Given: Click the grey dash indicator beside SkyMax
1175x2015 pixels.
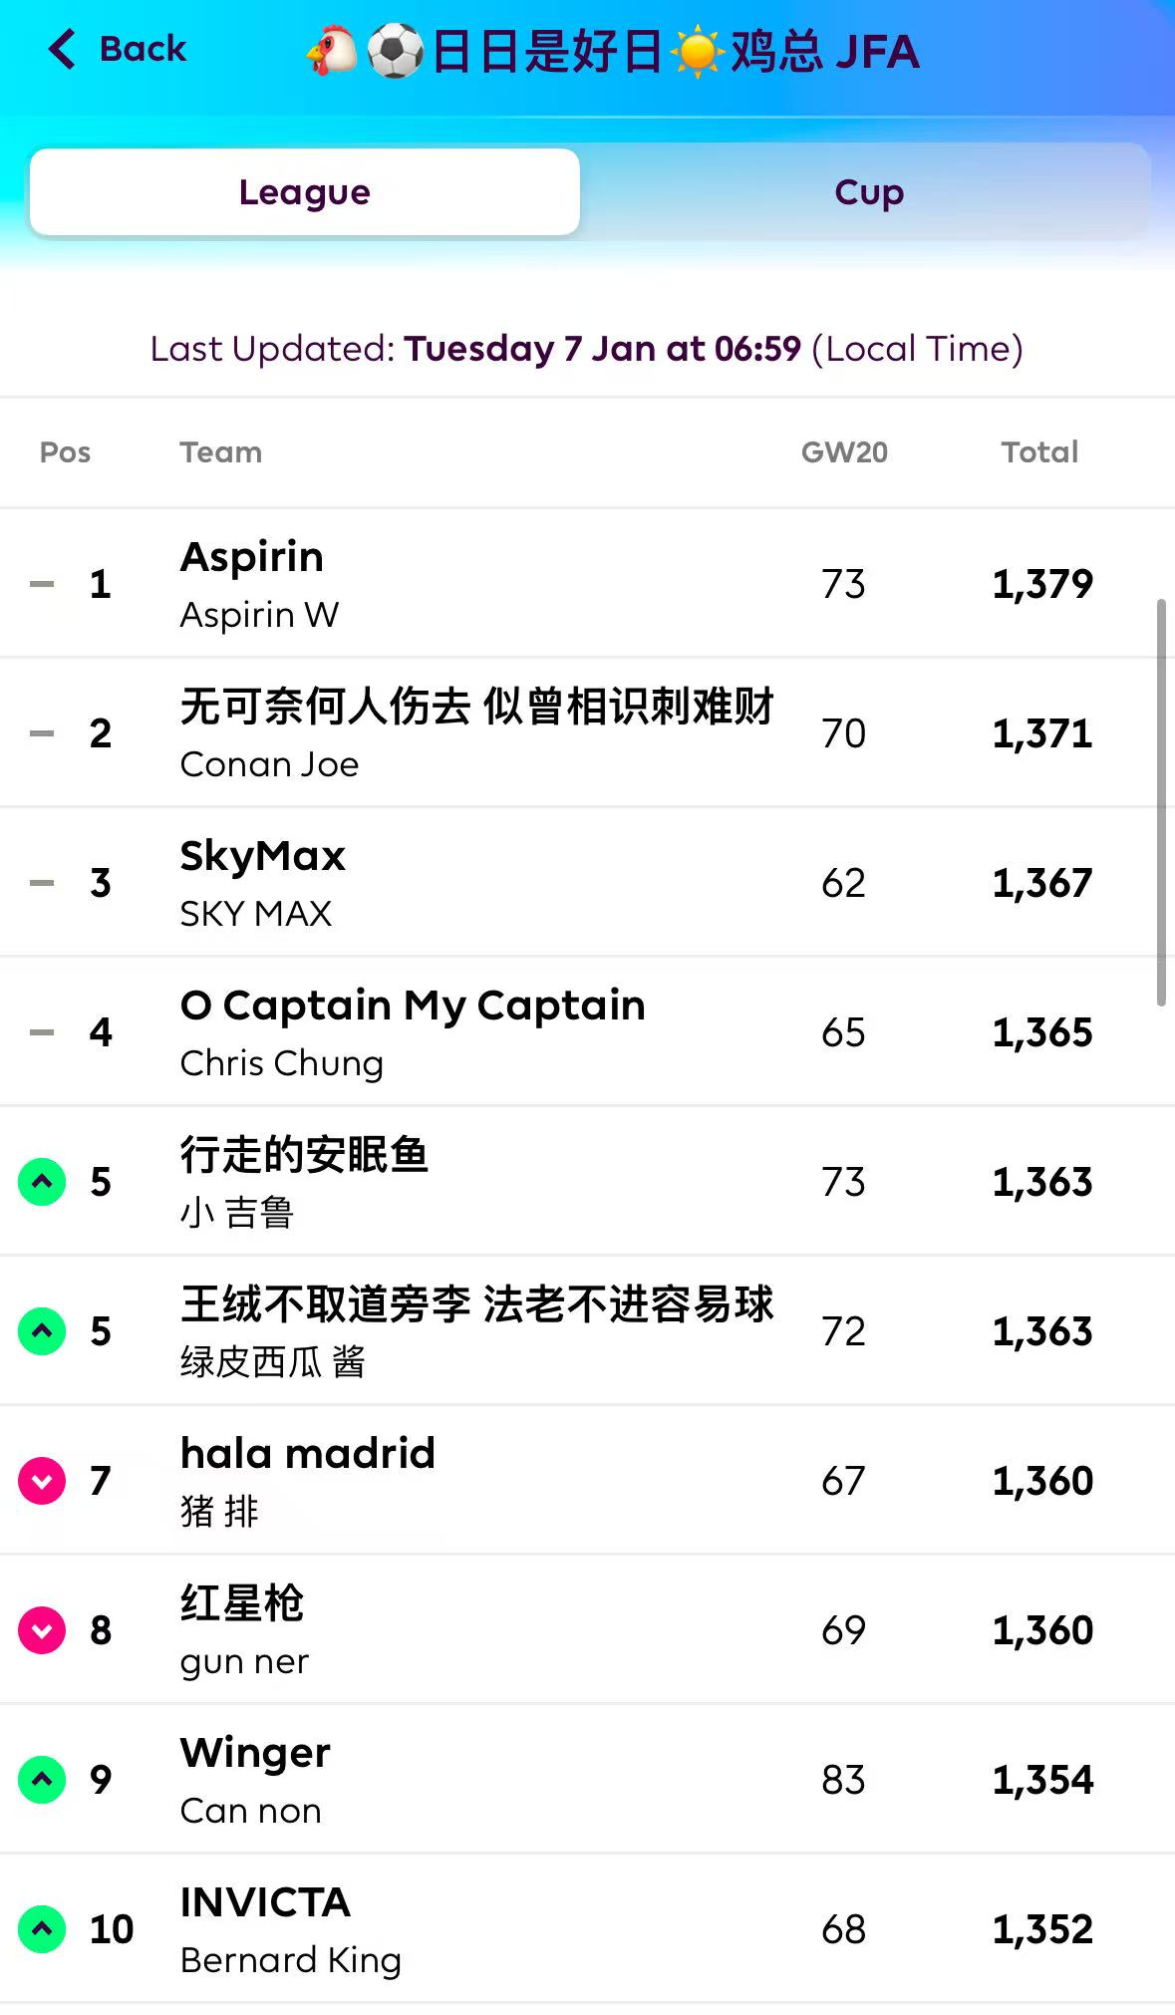Looking at the screenshot, I should 42,883.
